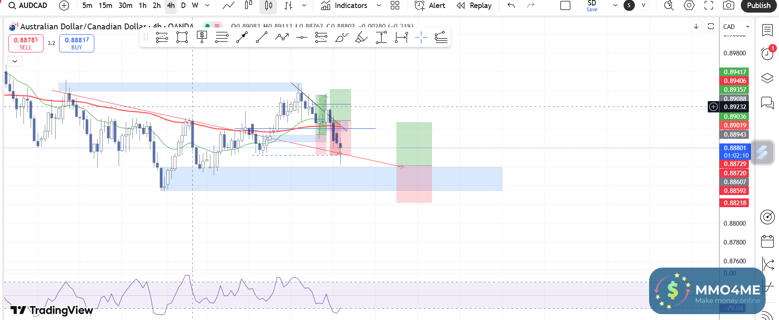
Task: Click the white V user avatar
Action: click(643, 5)
